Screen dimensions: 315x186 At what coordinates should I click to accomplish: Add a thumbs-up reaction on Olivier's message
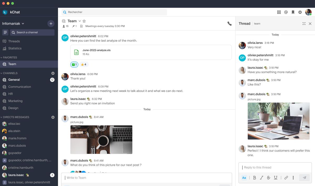pos(84,64)
